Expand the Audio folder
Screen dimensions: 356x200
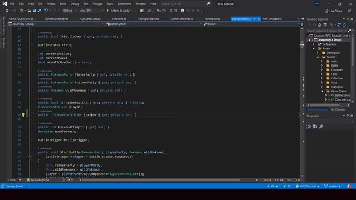322,61
